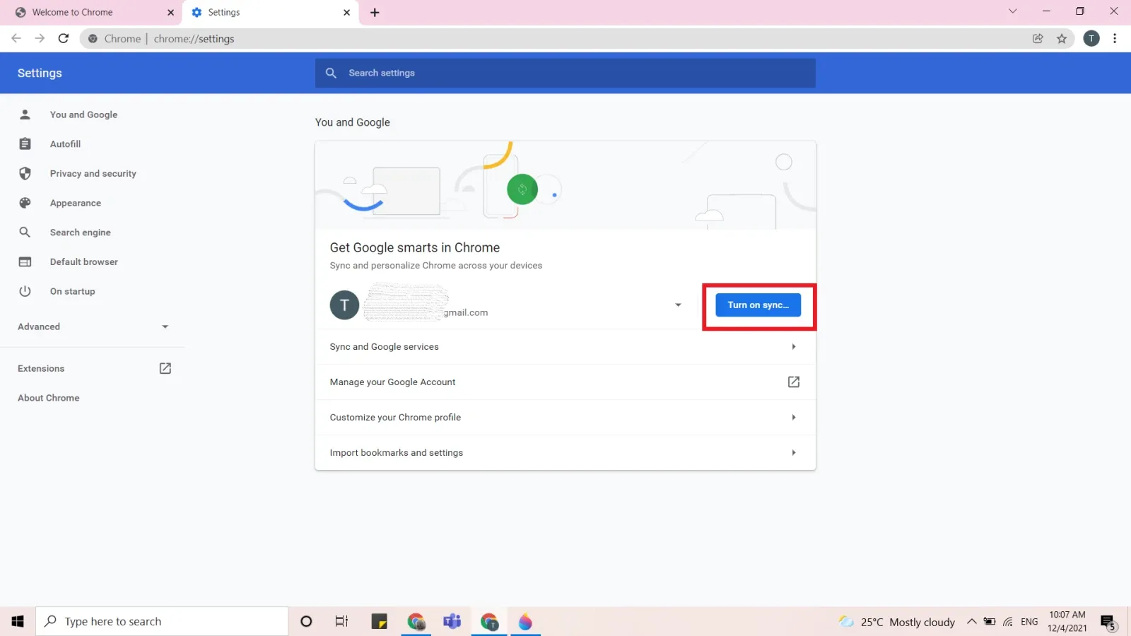Open a new tab with plus button
Image resolution: width=1131 pixels, height=636 pixels.
[x=375, y=13]
